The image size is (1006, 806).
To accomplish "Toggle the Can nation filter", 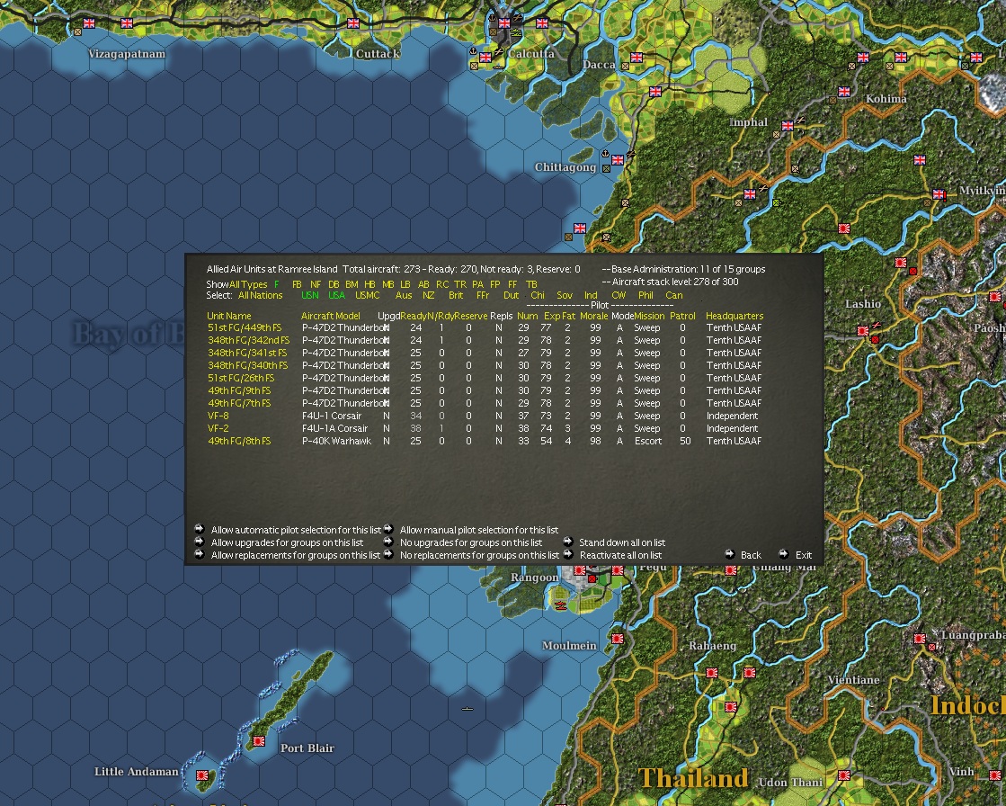I will point(674,295).
